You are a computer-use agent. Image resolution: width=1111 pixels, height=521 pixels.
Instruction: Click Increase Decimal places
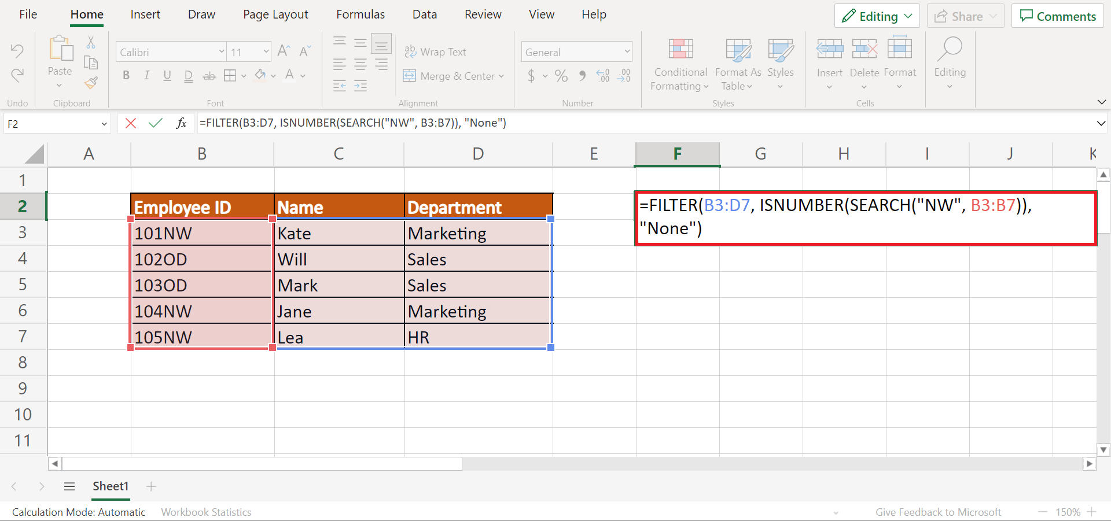pyautogui.click(x=602, y=76)
